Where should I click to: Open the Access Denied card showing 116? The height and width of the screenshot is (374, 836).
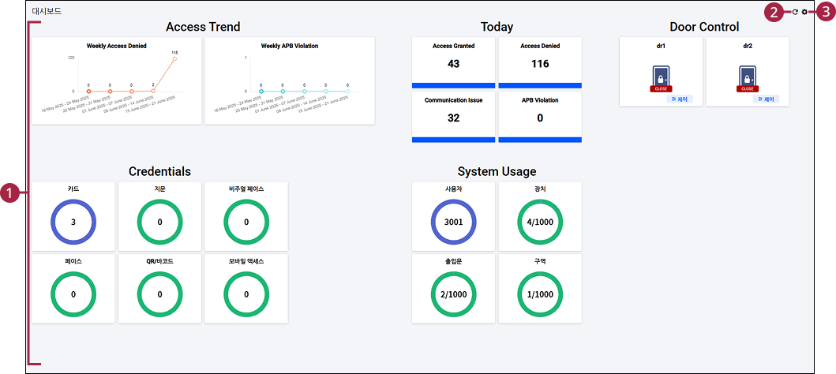(540, 62)
